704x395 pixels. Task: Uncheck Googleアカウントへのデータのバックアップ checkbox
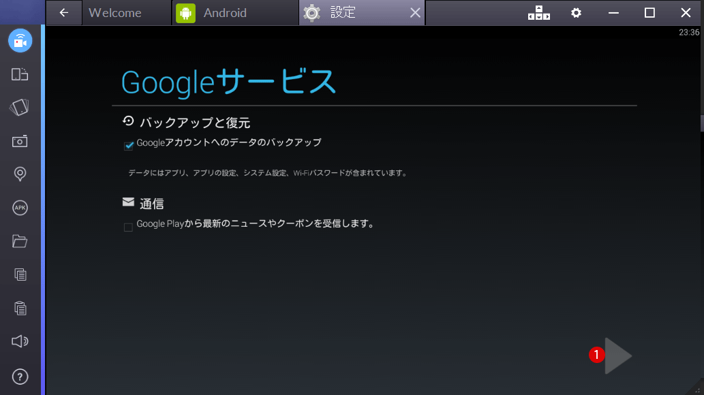pos(128,146)
